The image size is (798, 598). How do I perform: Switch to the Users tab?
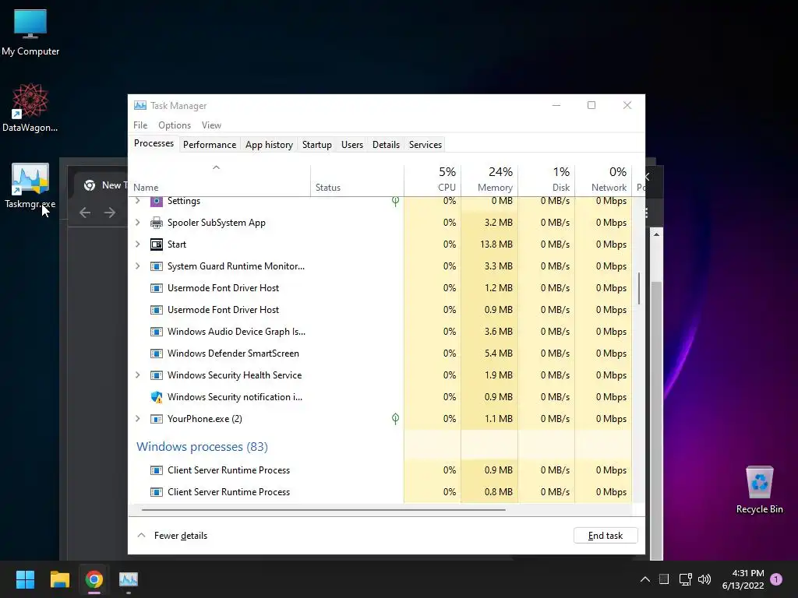click(351, 145)
